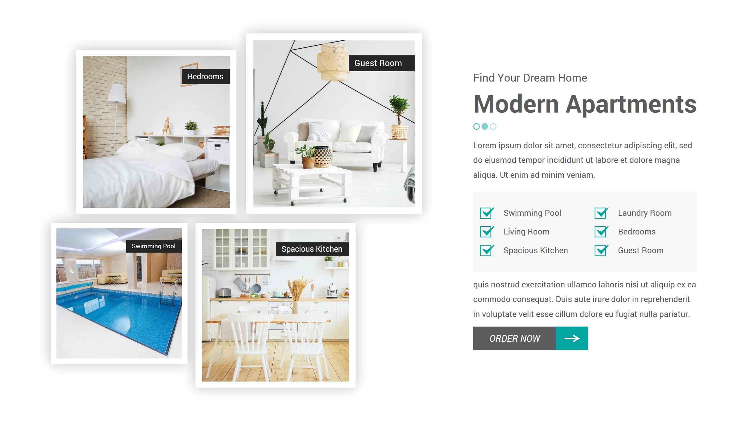The image size is (748, 421).
Task: Click the Spacious Kitchen checkbox icon
Action: click(486, 251)
